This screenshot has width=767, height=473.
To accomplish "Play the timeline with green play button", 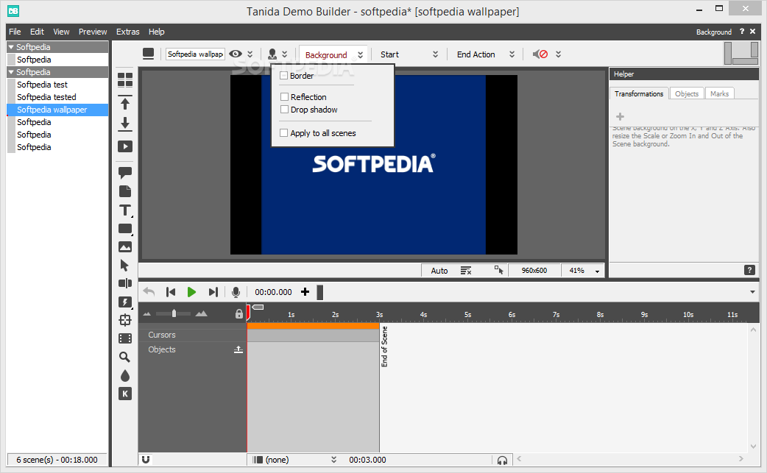I will click(191, 292).
